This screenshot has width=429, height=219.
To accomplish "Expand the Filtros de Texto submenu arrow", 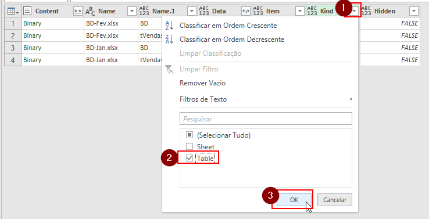I will pos(351,99).
